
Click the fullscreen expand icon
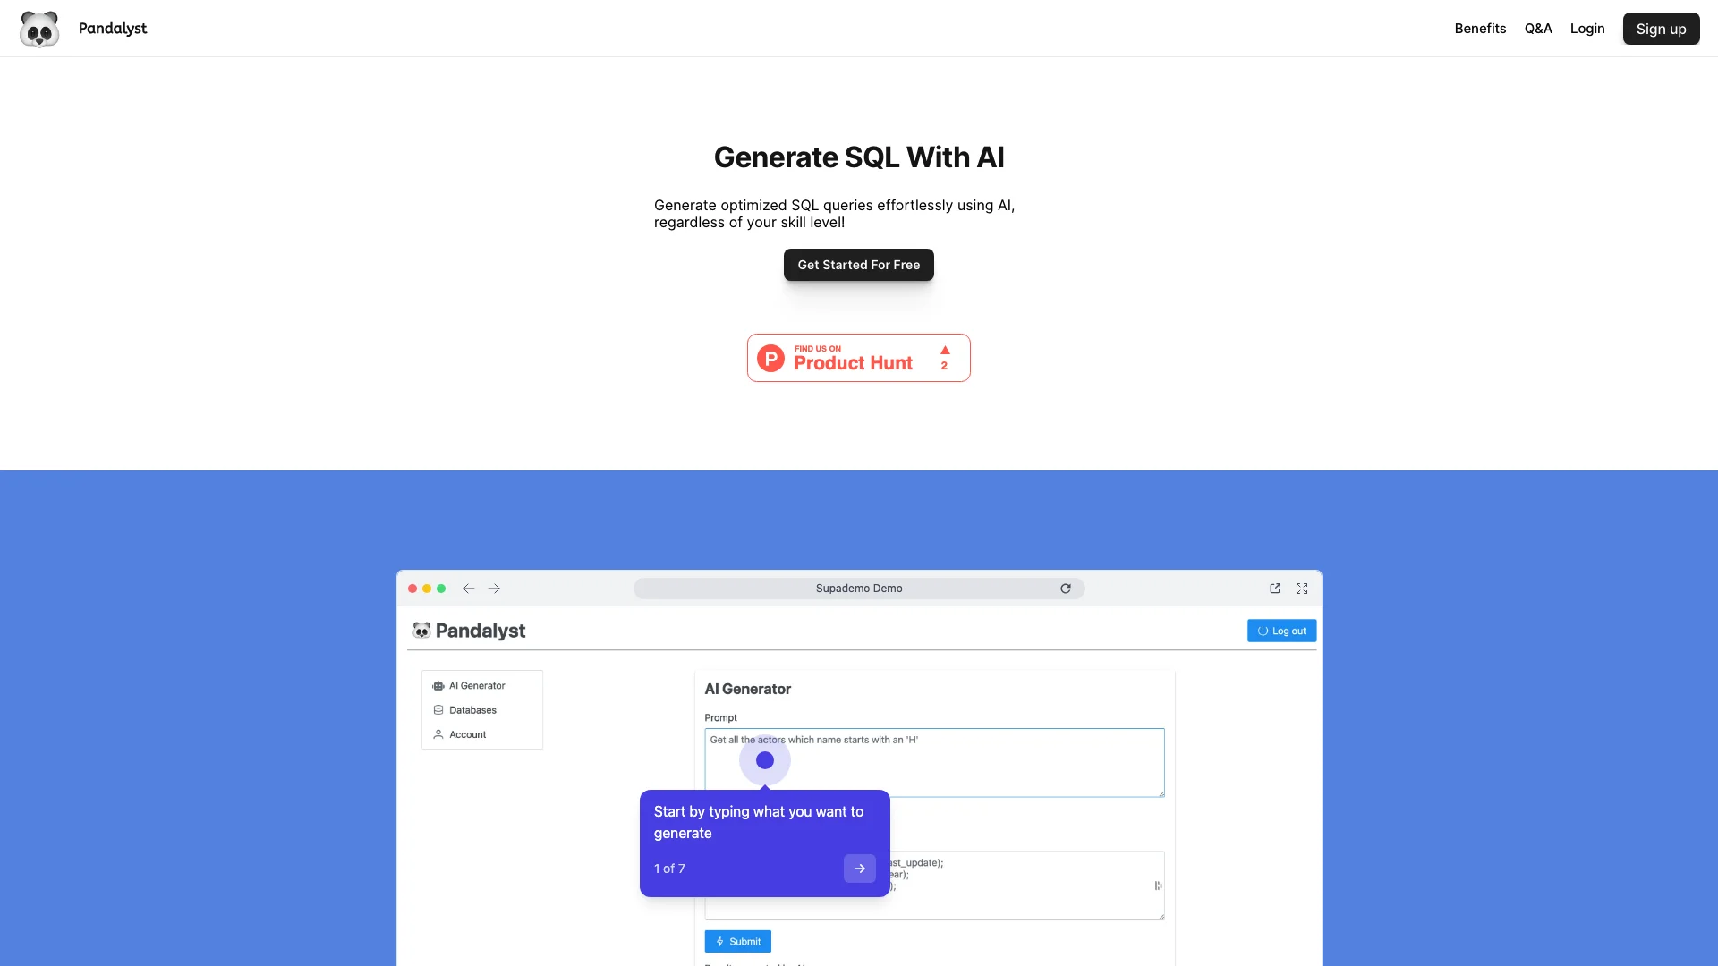pos(1302,589)
